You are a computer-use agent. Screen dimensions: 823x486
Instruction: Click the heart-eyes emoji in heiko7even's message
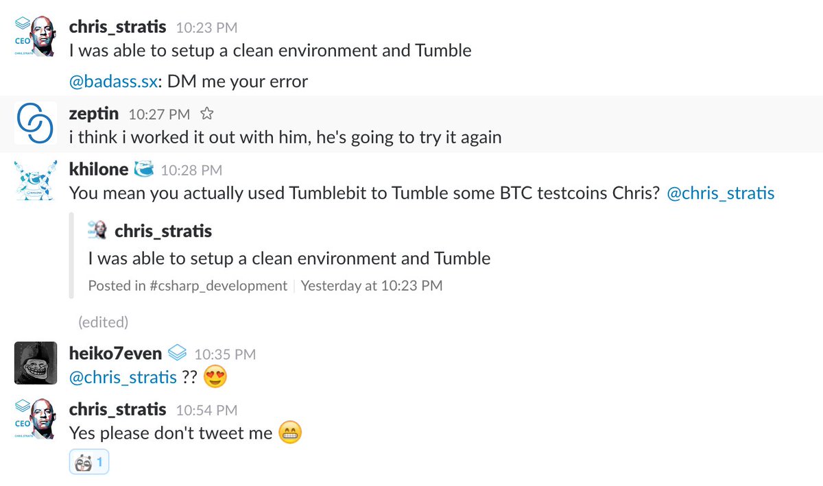tap(215, 377)
